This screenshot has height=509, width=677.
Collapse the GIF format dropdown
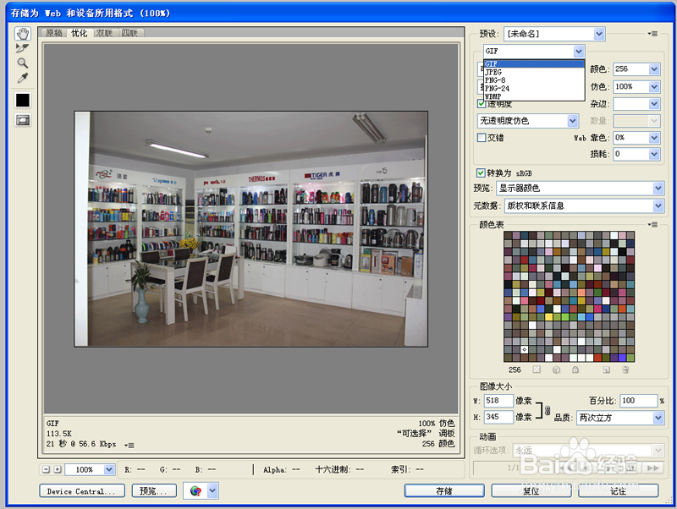pos(579,52)
